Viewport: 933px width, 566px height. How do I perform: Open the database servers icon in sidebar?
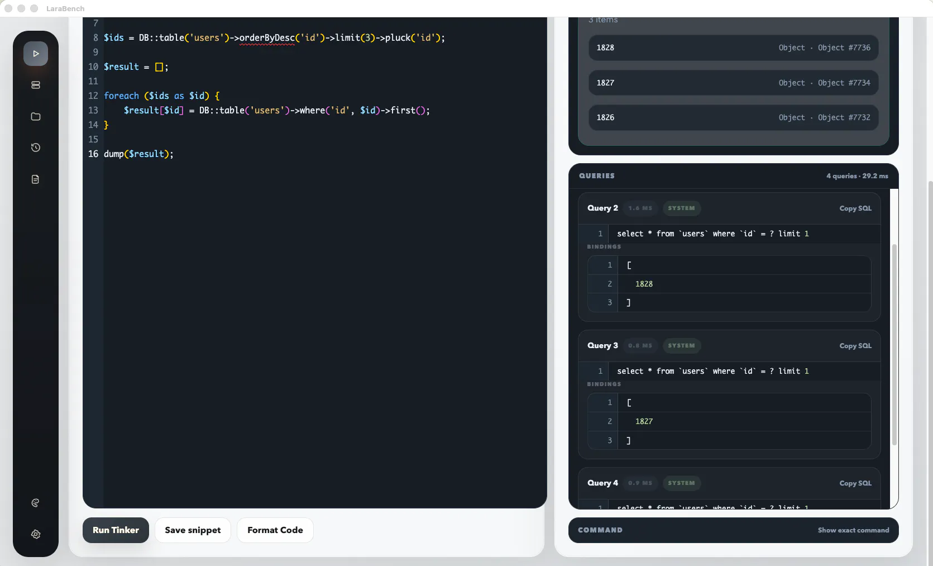(36, 85)
